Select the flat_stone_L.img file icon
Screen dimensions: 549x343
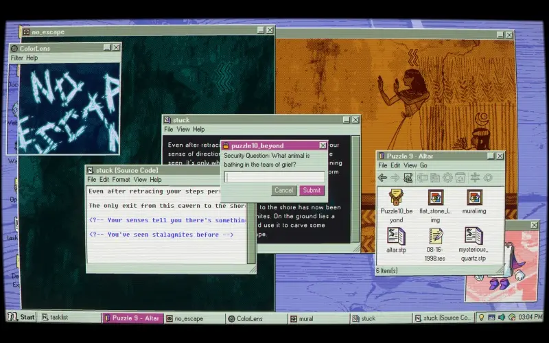(436, 198)
